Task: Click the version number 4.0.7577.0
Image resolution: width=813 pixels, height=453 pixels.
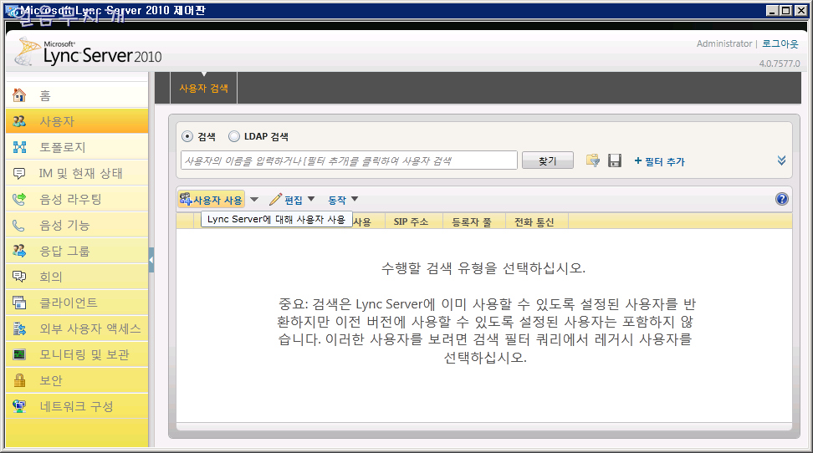Action: 780,64
